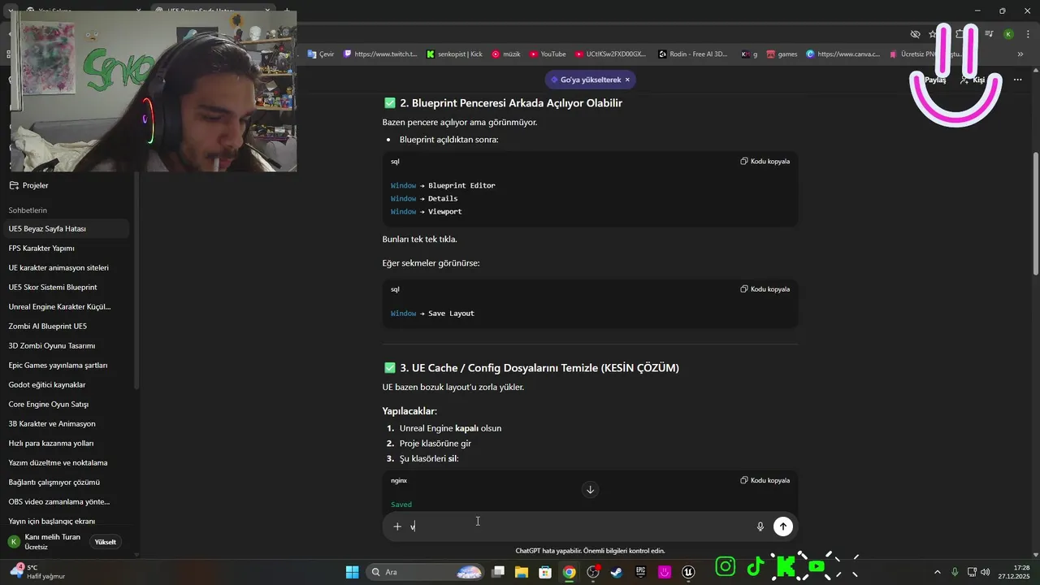The image size is (1040, 585).
Task: Open the Hızlı para kazanma yolları chat
Action: click(65, 444)
